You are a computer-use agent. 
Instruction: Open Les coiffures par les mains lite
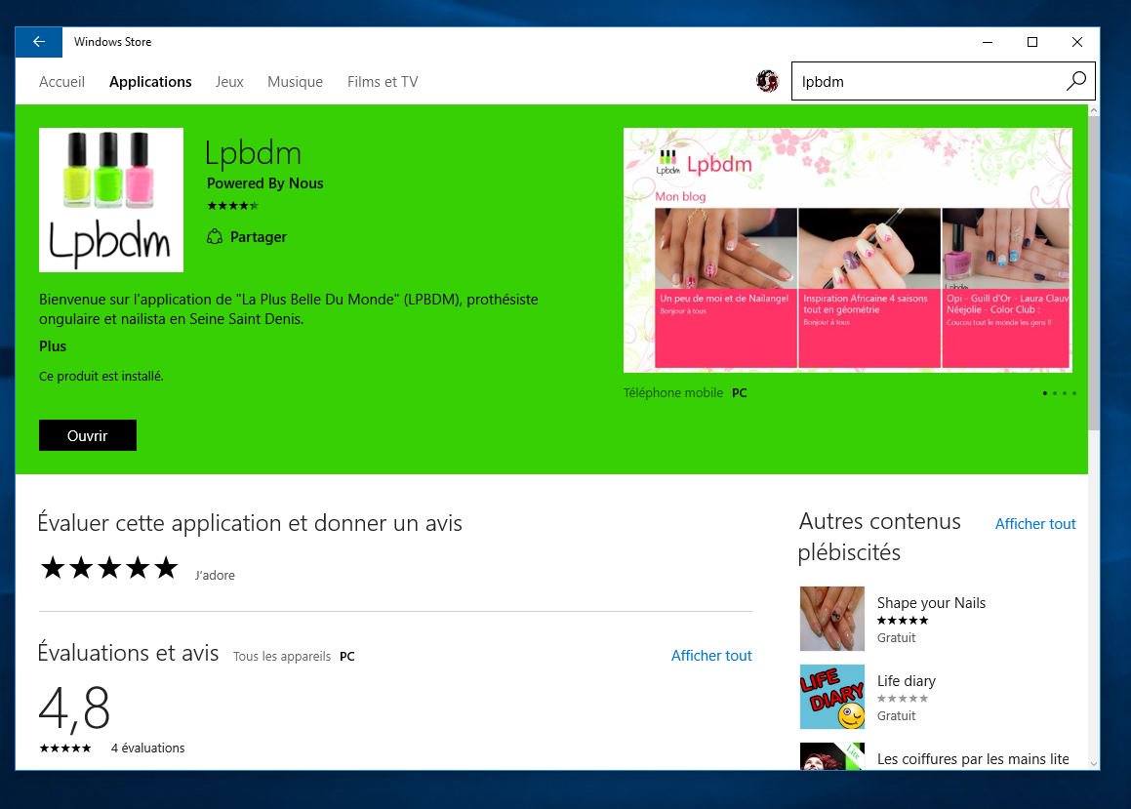(973, 758)
